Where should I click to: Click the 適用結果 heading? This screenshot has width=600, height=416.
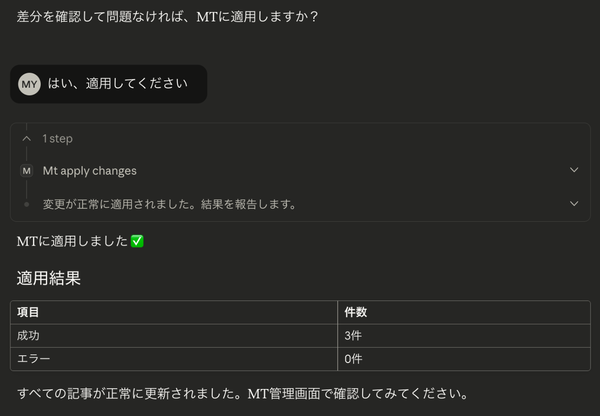[x=49, y=278]
